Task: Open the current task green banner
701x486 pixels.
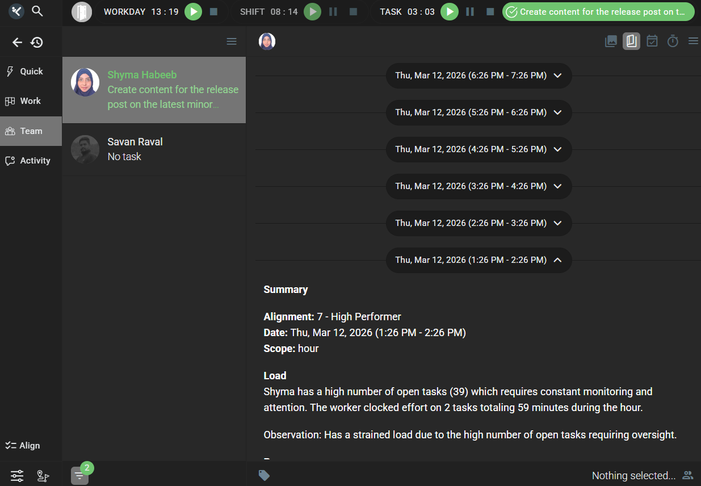Action: [598, 12]
